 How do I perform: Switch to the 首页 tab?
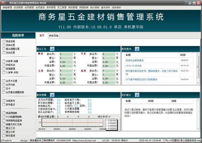pyautogui.click(x=42, y=35)
